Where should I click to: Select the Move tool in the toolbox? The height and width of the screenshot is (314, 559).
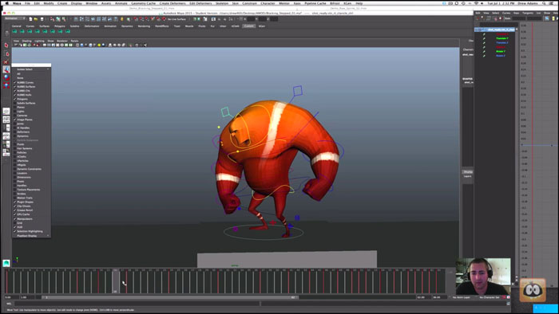(x=6, y=69)
